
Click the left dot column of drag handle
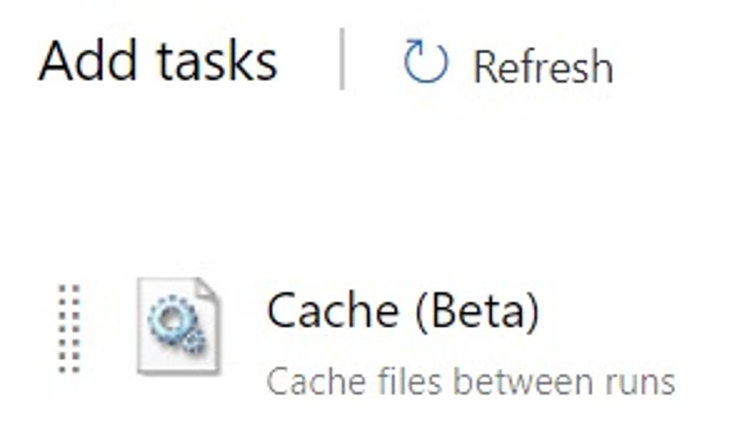click(62, 328)
